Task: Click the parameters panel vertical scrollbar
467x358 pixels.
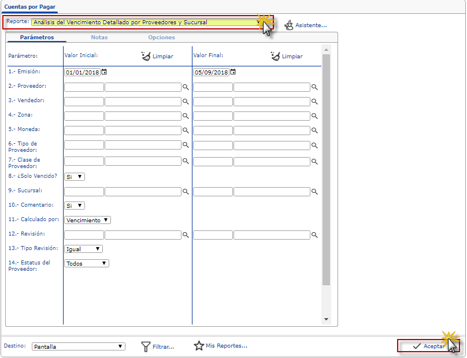Action: tap(326, 173)
